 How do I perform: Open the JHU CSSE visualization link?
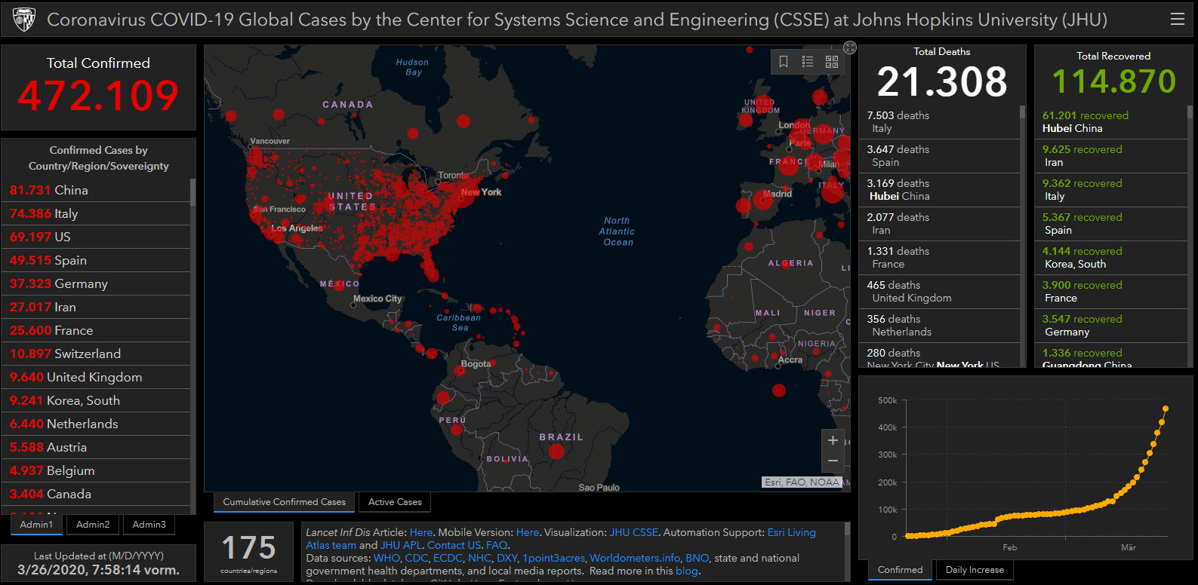tap(633, 532)
